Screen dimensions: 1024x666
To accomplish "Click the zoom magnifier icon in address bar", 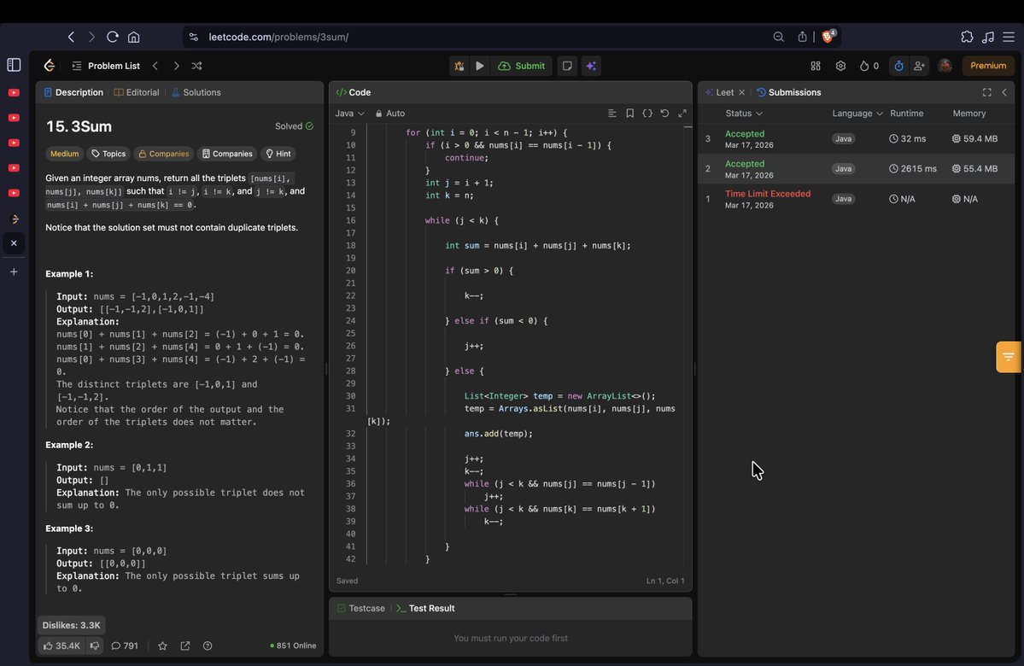I will (x=778, y=38).
